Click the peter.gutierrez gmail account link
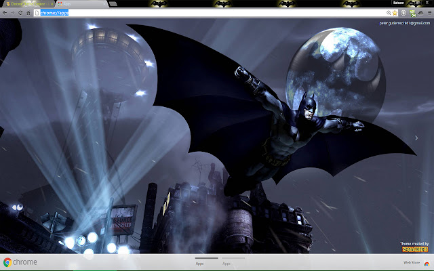 click(404, 23)
